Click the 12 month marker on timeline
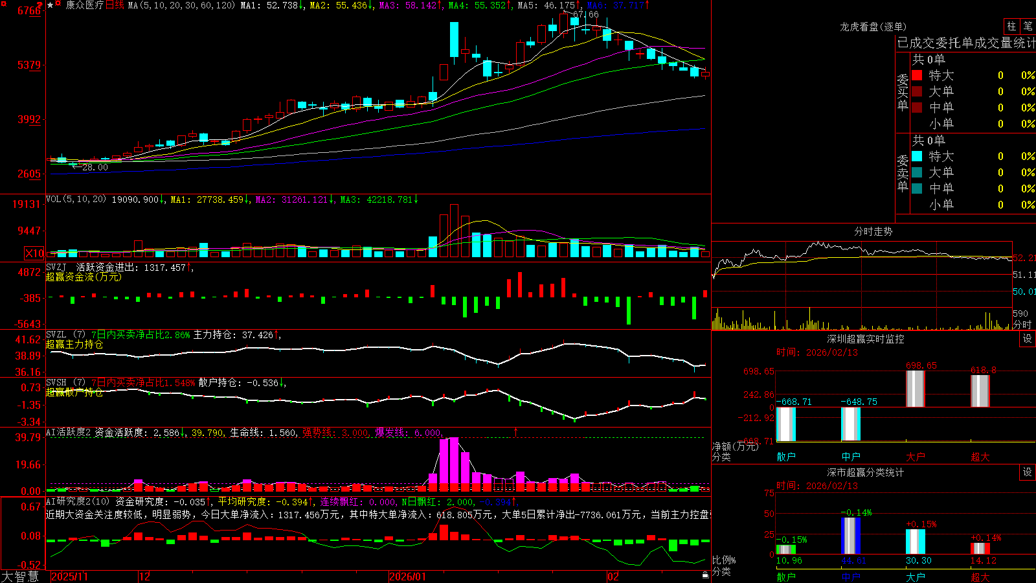This screenshot has height=583, width=1036. (144, 577)
